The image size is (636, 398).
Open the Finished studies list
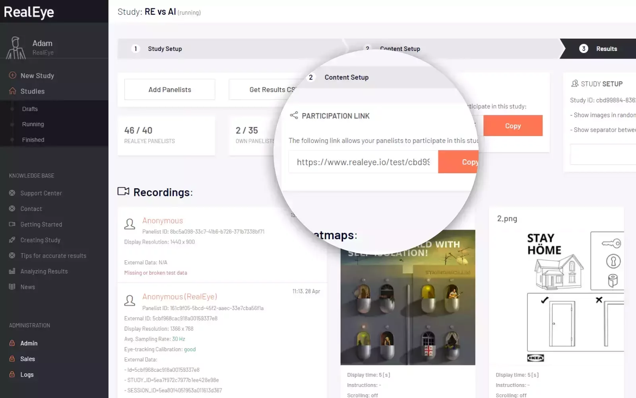coord(33,140)
